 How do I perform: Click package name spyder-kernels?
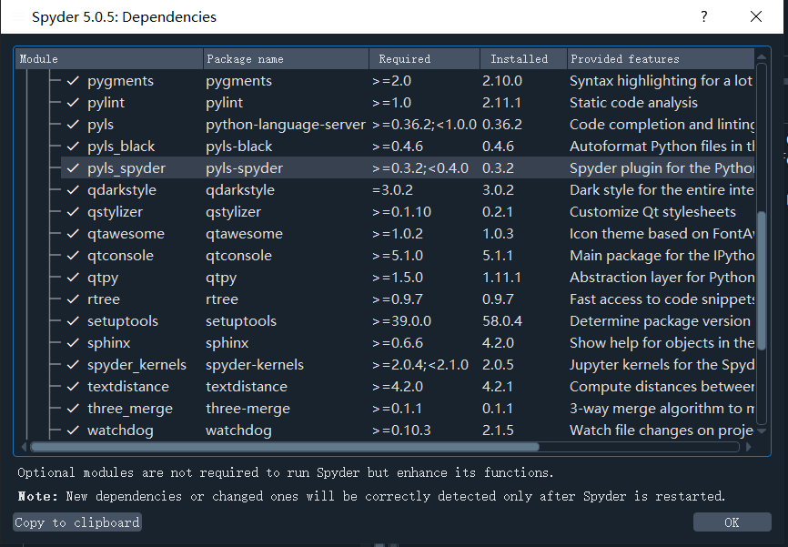coord(255,365)
